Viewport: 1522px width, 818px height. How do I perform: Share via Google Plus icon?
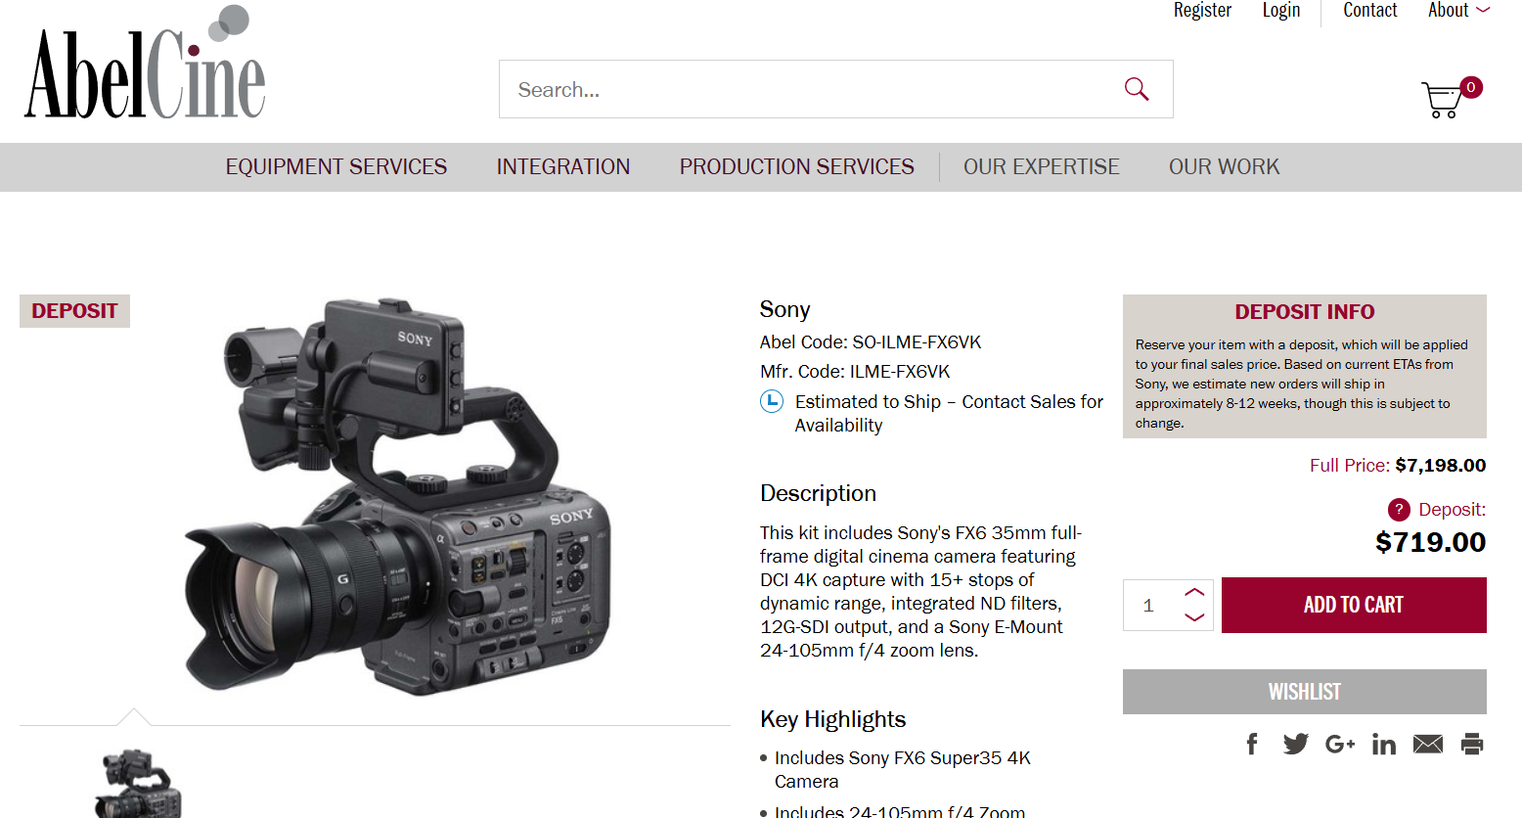1339,745
